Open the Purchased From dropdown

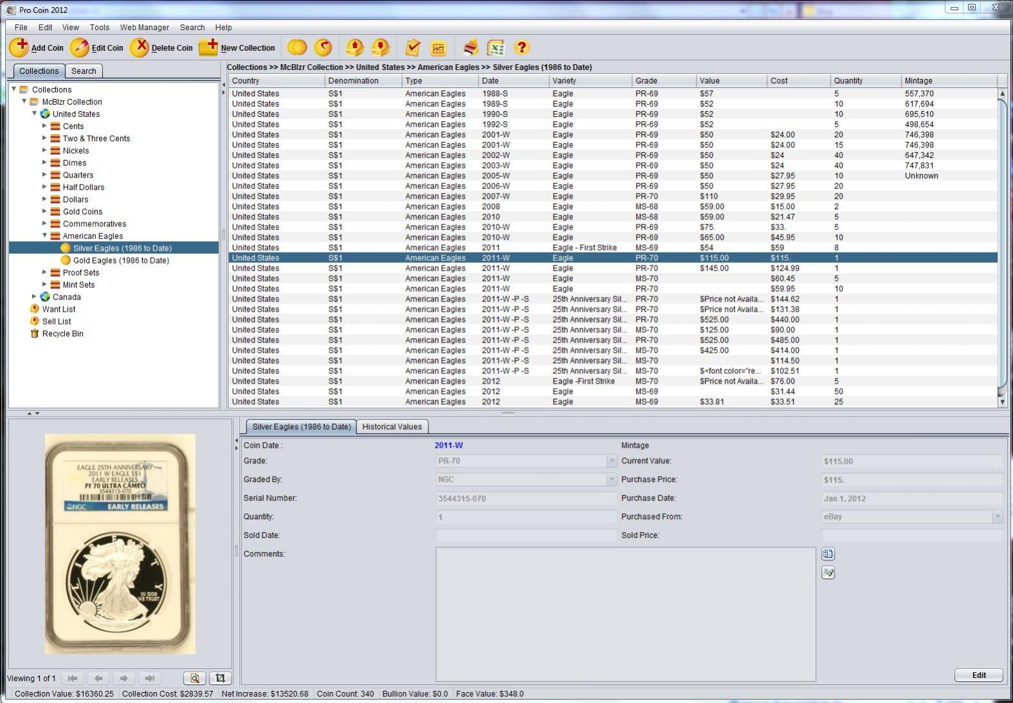(x=997, y=517)
